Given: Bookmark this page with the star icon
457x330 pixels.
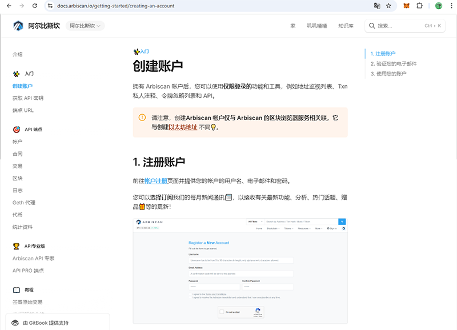Looking at the screenshot, I should pos(388,6).
